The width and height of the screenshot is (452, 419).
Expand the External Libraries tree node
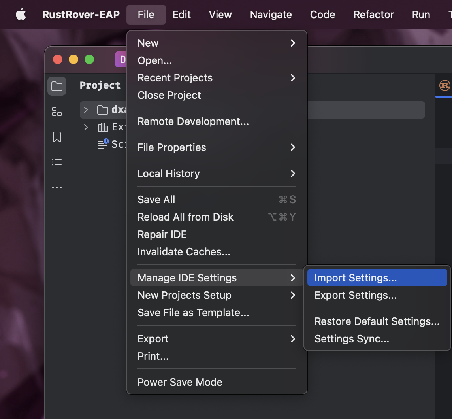click(x=86, y=127)
